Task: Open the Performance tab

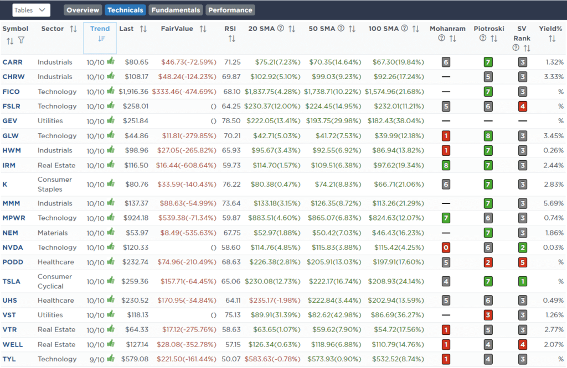Action: pos(230,9)
